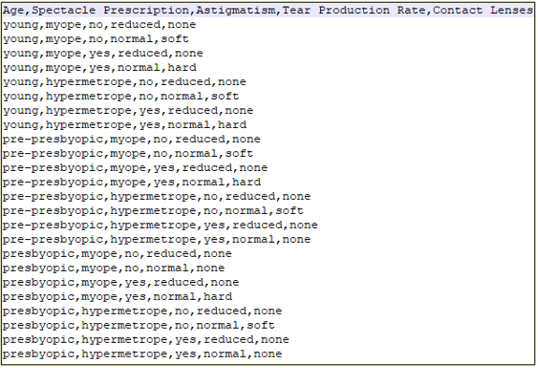The width and height of the screenshot is (538, 368).
Task: Click row 'presbyopic,hypermetrope,no,normal,soft'
Action: click(x=139, y=326)
